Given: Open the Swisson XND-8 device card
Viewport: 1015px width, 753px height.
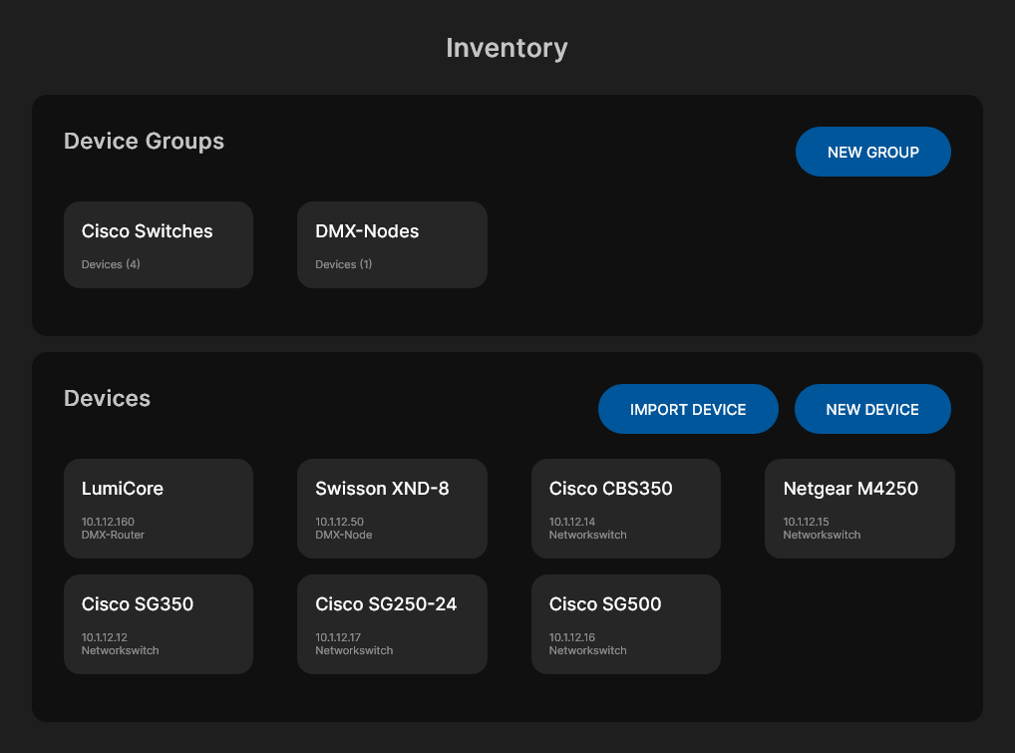Looking at the screenshot, I should (x=392, y=509).
